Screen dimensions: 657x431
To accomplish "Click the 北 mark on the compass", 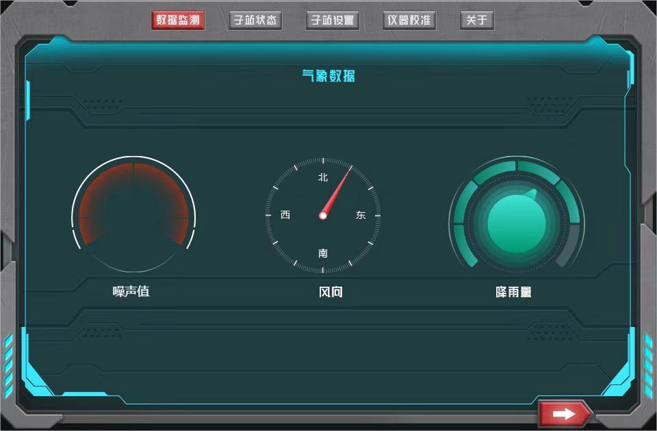I will 322,177.
